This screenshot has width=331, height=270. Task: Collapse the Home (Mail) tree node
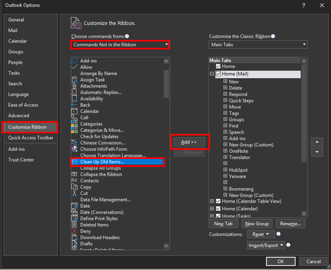212,74
